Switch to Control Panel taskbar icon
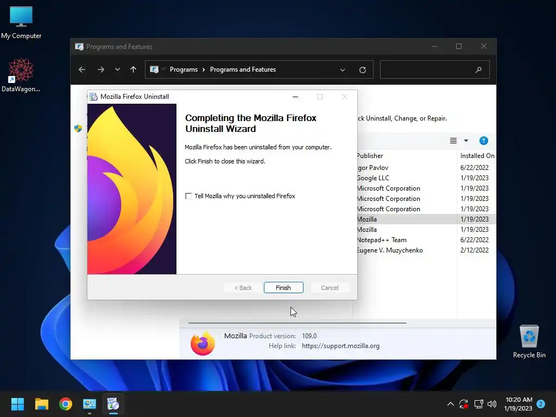Viewport: 556px width, 417px height. (90, 404)
